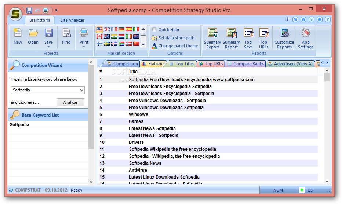Click quick access Save icon in title bar
The width and height of the screenshot is (342, 204).
click(x=29, y=10)
